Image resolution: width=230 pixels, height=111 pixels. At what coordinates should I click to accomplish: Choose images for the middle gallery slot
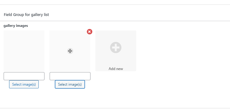coord(70,84)
